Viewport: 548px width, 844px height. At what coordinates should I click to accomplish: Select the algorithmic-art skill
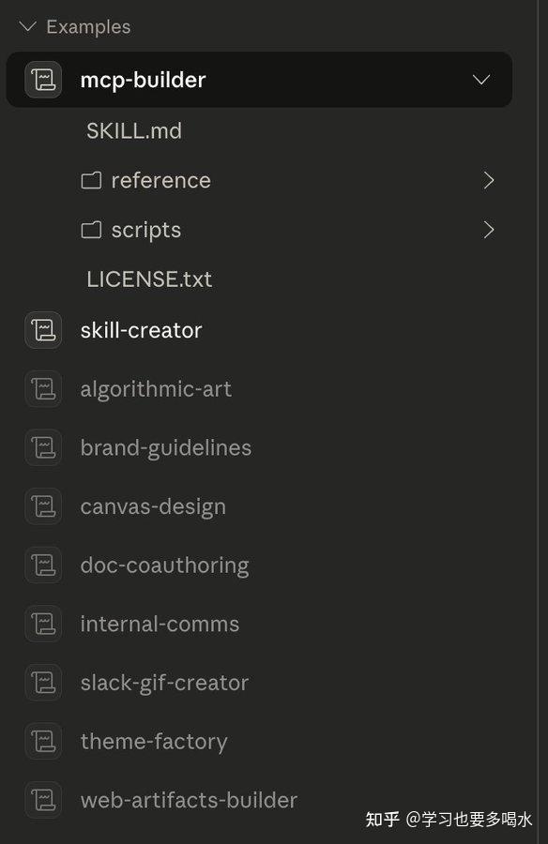pos(156,389)
